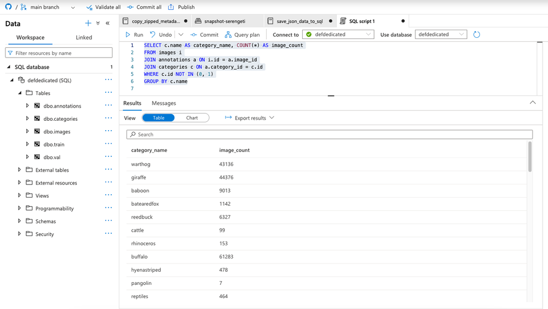The image size is (548, 309).
Task: Click the results vertical scrollbar
Action: point(530,157)
